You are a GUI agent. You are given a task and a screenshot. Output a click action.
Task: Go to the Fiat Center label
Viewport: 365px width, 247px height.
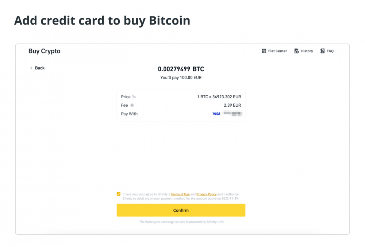[277, 51]
